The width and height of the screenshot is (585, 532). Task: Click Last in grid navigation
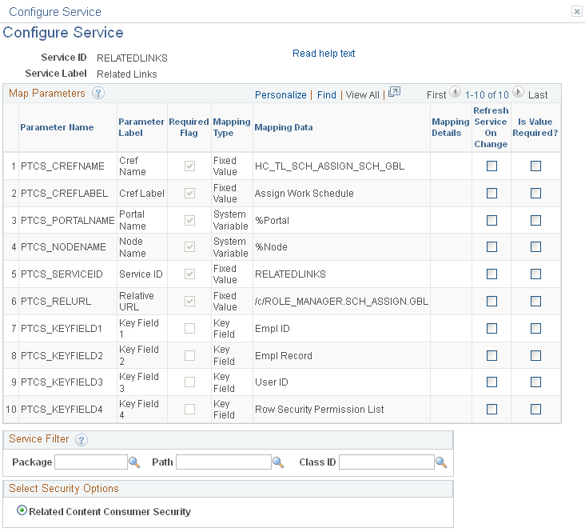coord(538,95)
